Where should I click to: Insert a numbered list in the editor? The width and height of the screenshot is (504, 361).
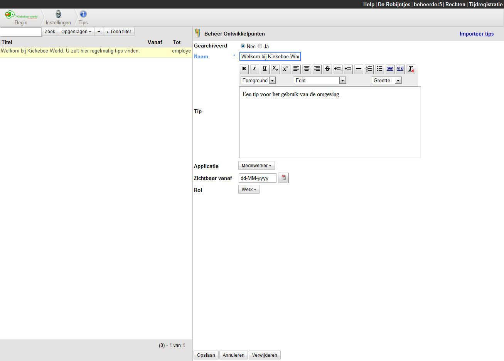(x=369, y=69)
